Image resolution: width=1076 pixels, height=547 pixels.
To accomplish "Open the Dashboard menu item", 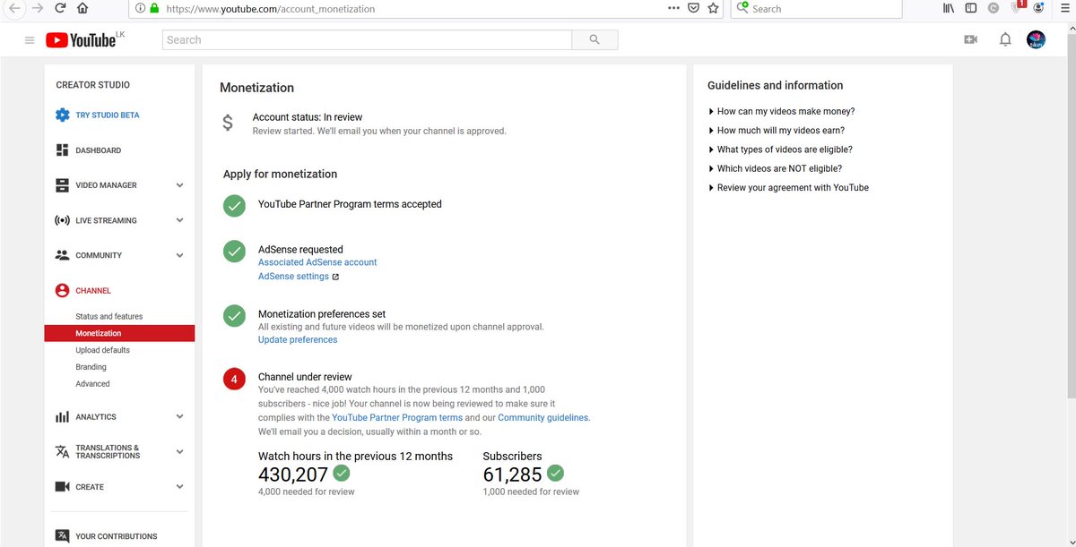I will [x=98, y=150].
